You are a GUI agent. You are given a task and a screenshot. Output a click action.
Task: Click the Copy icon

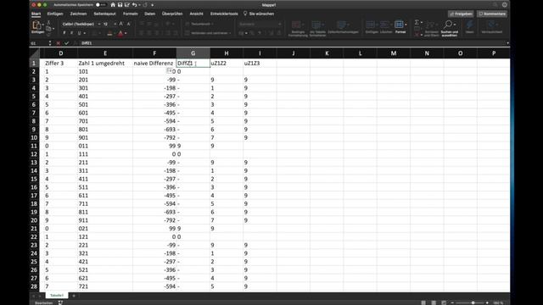[x=48, y=28]
